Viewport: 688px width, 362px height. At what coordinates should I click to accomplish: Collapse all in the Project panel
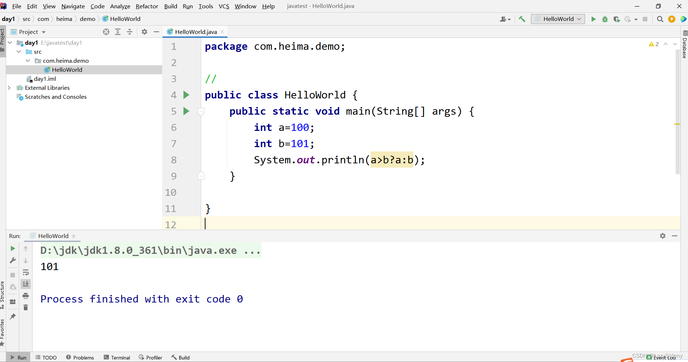pos(130,32)
